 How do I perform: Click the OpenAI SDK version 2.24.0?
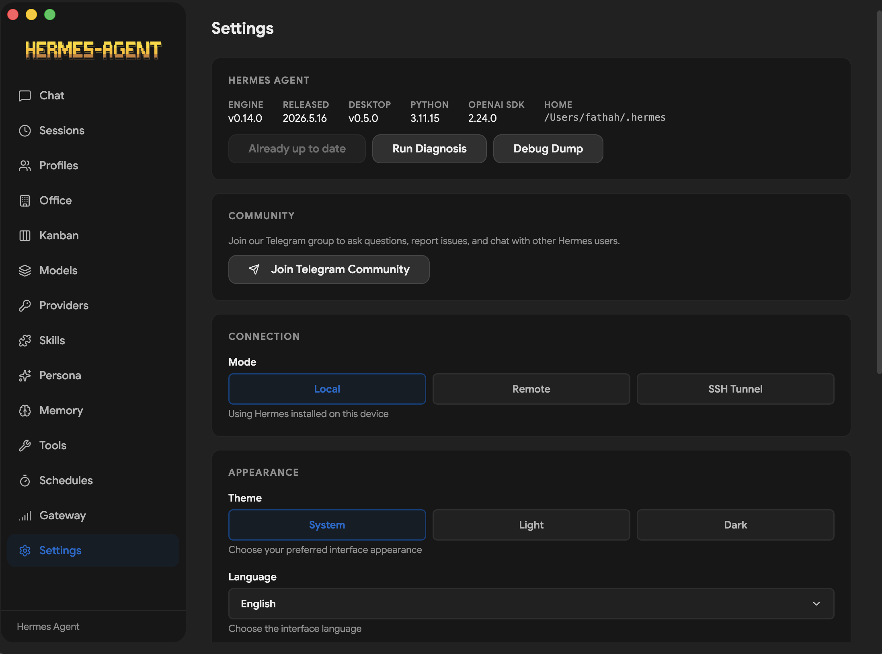click(x=482, y=118)
